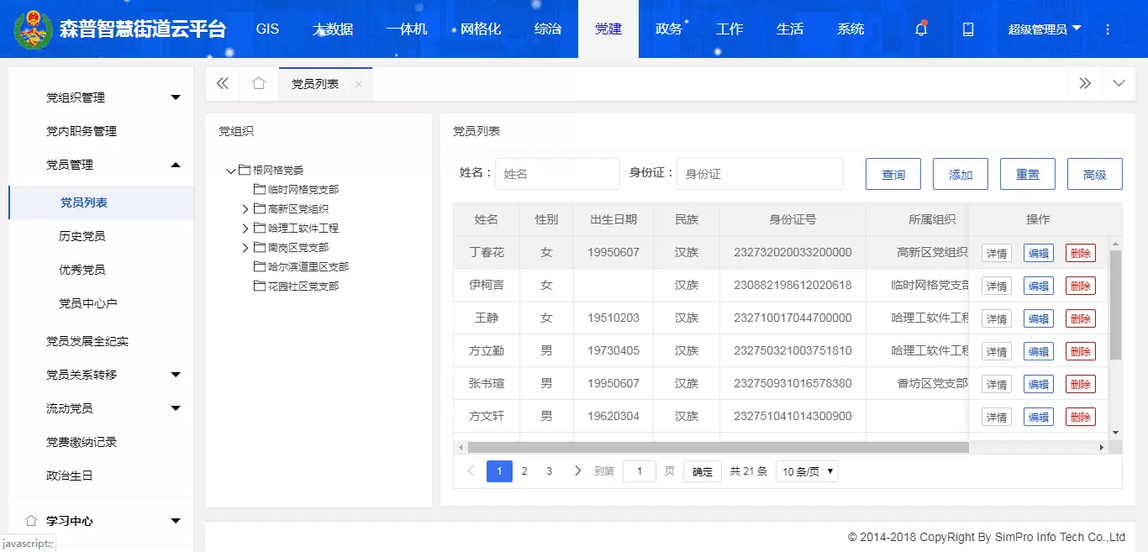Open the 一体机 top menu
The image size is (1148, 552).
[x=407, y=29]
